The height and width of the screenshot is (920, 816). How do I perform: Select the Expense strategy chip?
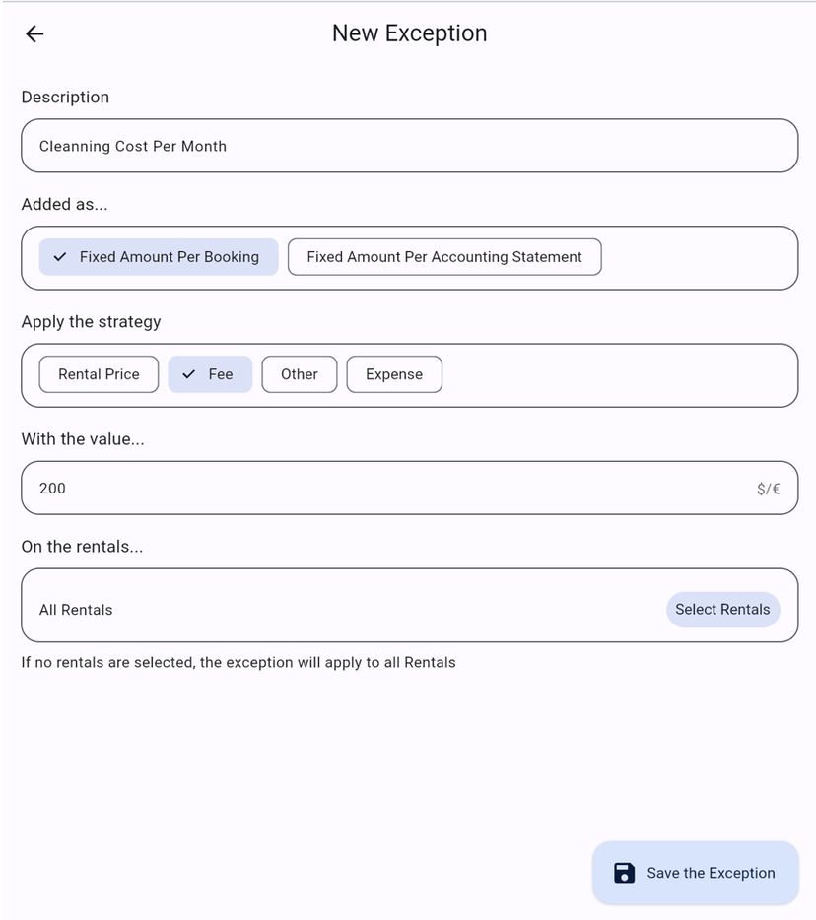pos(393,374)
